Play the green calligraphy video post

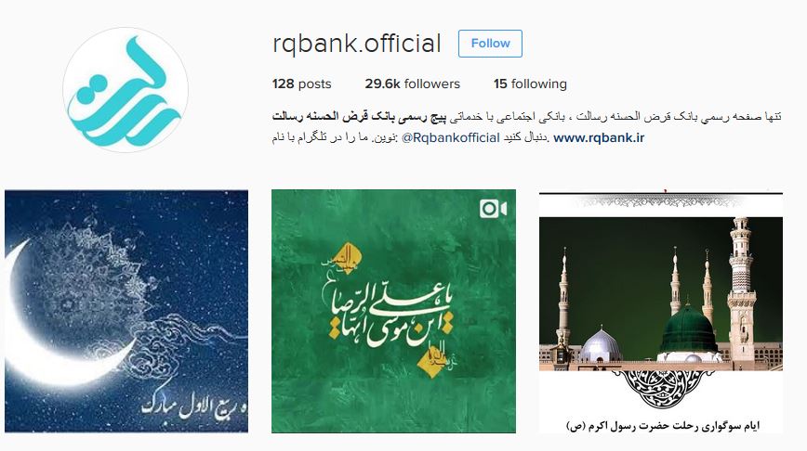click(x=393, y=311)
